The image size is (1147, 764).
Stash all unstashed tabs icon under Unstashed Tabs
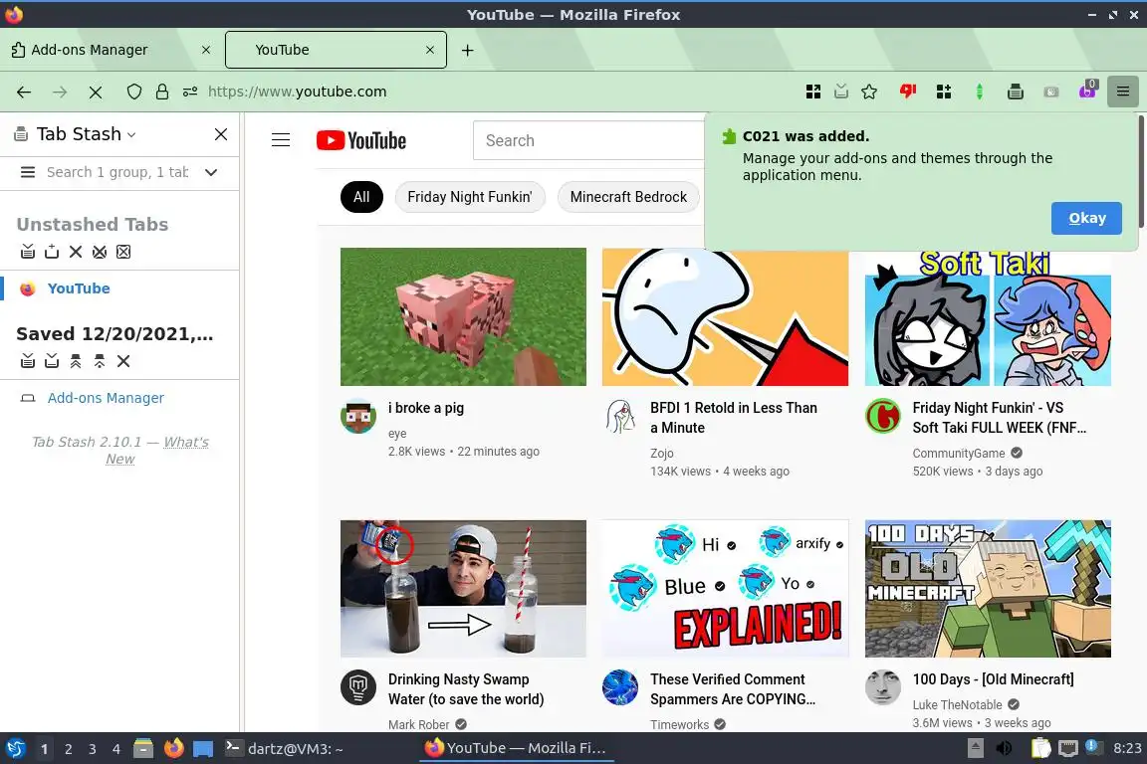[x=28, y=252]
